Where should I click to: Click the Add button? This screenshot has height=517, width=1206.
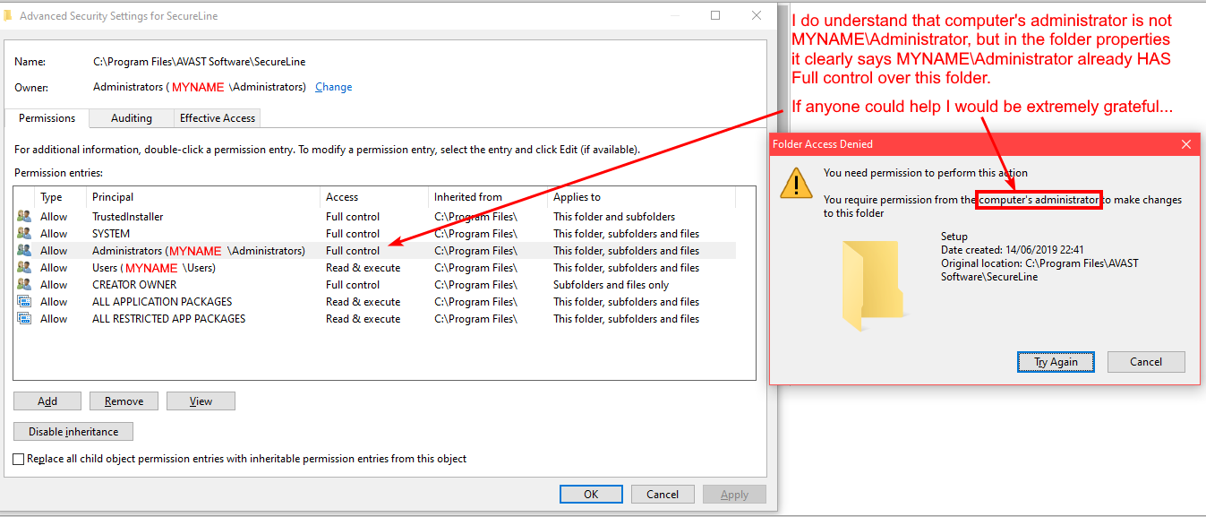47,401
